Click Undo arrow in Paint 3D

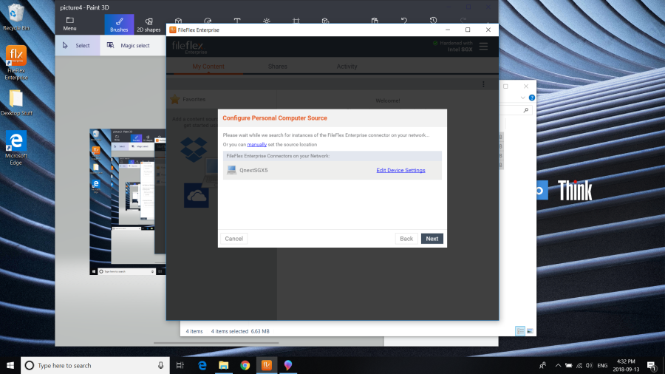(x=403, y=21)
